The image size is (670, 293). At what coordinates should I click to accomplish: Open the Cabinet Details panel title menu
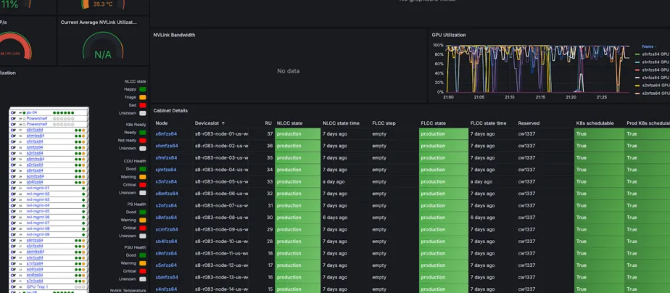(x=170, y=110)
